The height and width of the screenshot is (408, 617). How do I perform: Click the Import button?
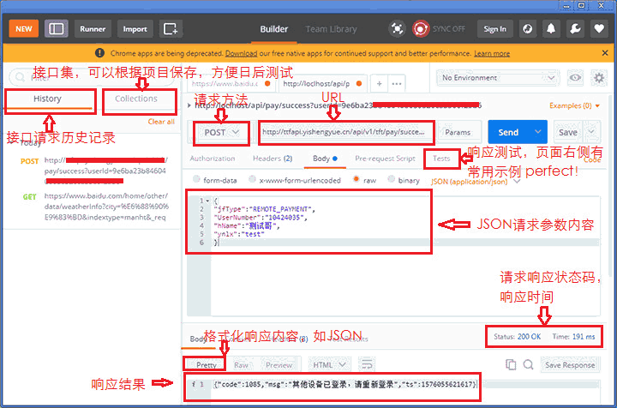point(135,29)
